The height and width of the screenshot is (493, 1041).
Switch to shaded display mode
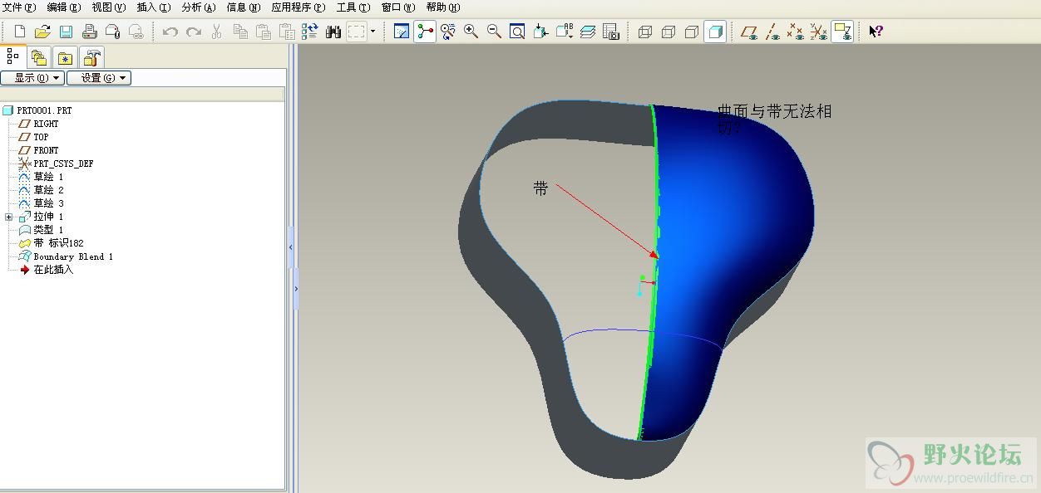pos(715,32)
